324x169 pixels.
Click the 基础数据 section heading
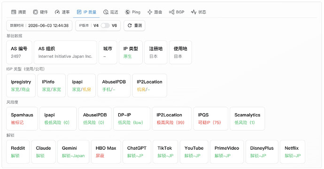[x=14, y=36]
